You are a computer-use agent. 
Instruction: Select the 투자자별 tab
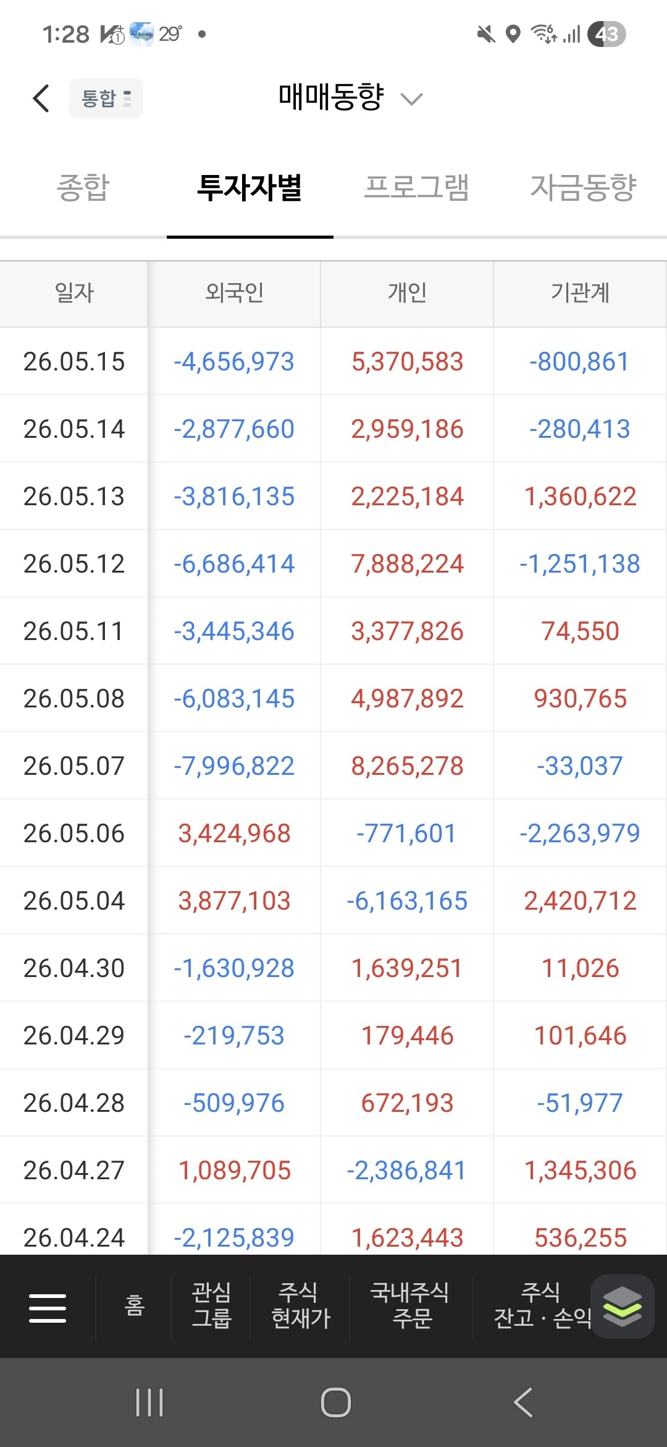tap(250, 187)
